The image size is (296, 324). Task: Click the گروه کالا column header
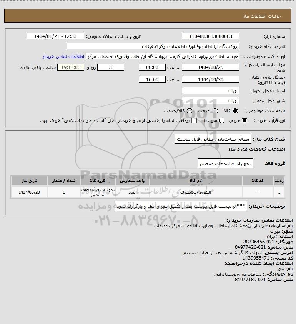coord(98,181)
